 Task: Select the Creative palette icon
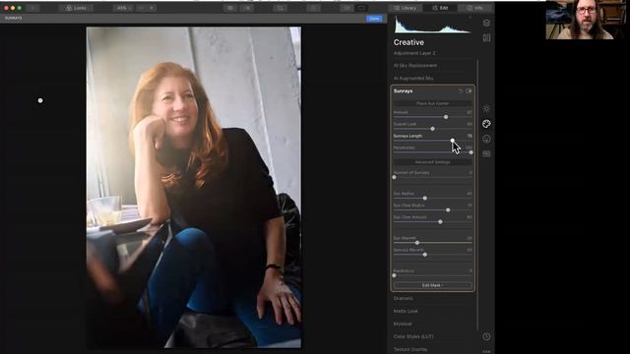coord(486,124)
